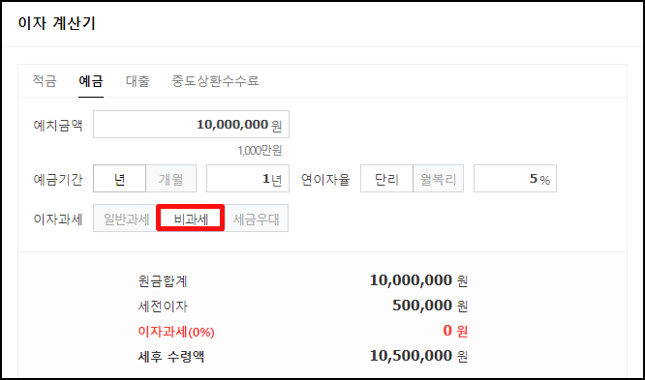Click the 이자과세 field label
Screen dimensions: 645x380
click(58, 219)
